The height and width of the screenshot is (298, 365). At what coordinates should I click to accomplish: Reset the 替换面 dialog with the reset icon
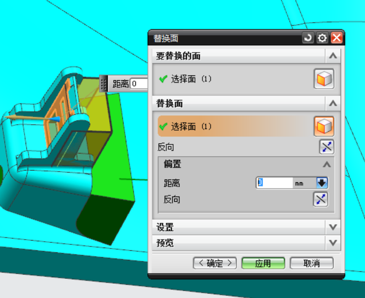308,38
